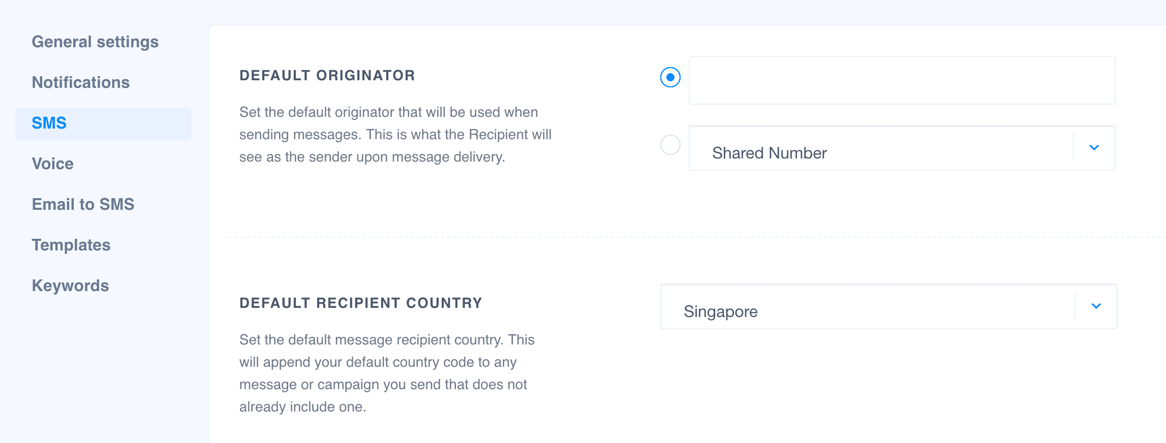This screenshot has height=443, width=1166.
Task: Click the recipient country description paragraph
Action: [386, 373]
